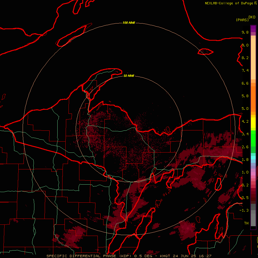Click the -1.3 legend value
The width and height of the screenshot is (258, 258).
pyautogui.click(x=244, y=210)
